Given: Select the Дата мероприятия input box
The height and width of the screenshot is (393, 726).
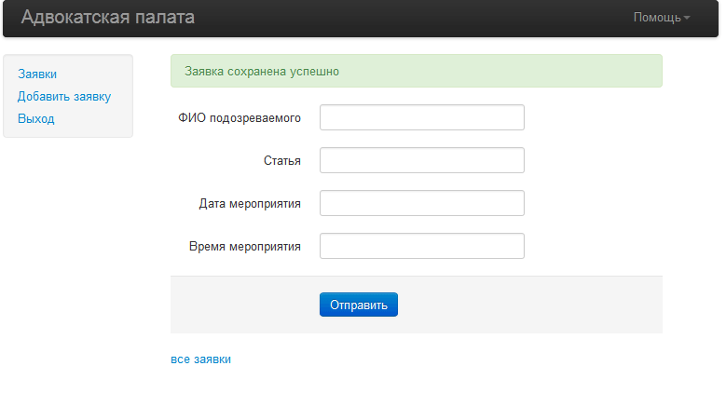Looking at the screenshot, I should [x=422, y=203].
